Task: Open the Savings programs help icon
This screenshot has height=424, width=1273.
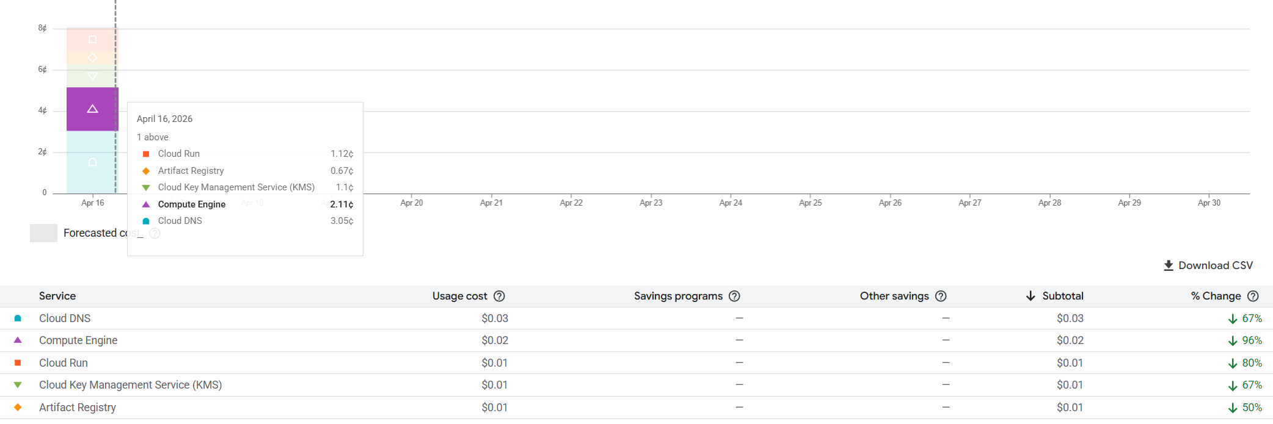Action: tap(734, 296)
